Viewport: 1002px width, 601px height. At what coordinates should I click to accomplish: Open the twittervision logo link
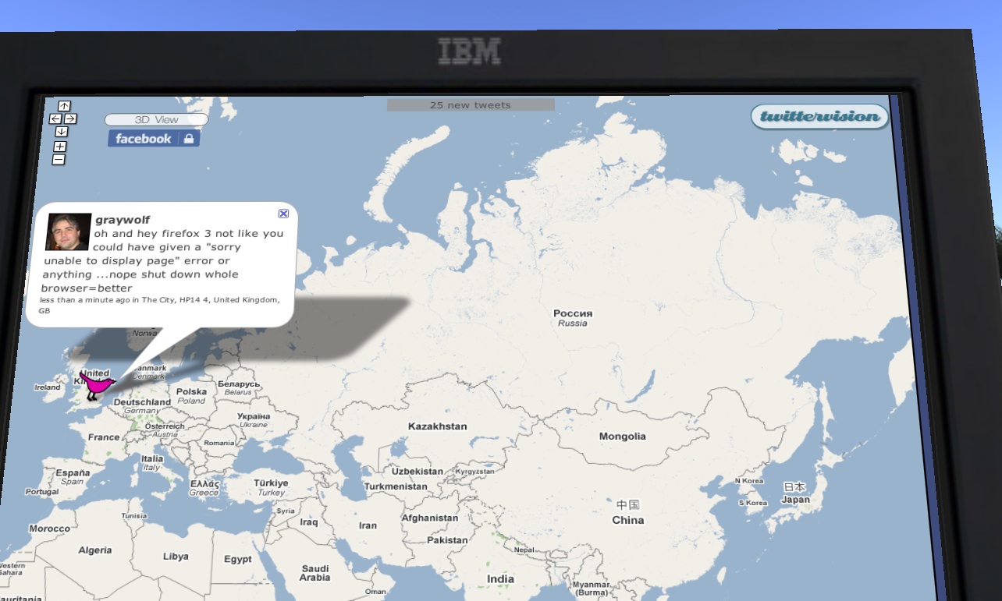pyautogui.click(x=819, y=117)
